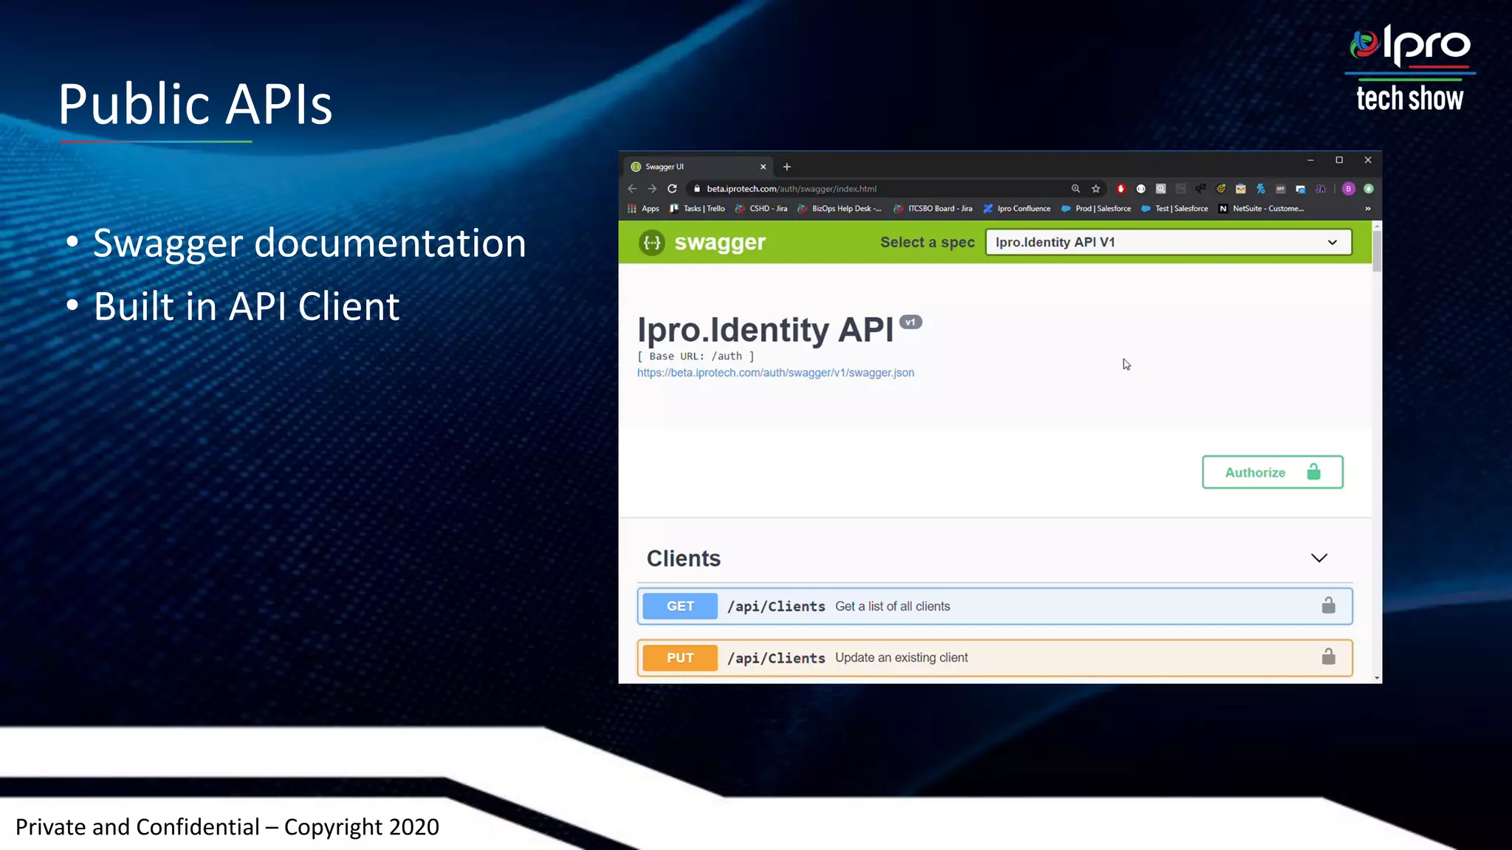This screenshot has height=850, width=1512.
Task: Go back using the browser back arrow
Action: coord(632,189)
